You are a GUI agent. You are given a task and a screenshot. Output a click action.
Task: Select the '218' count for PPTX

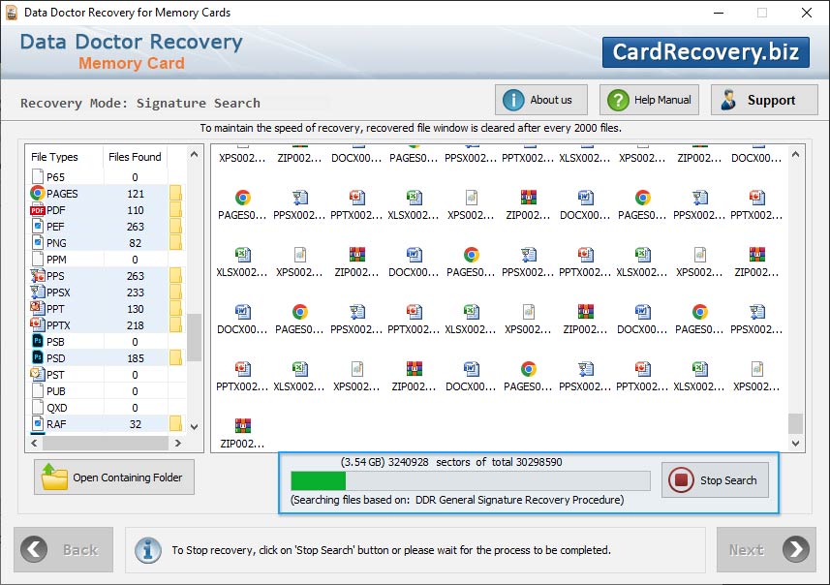tap(136, 325)
